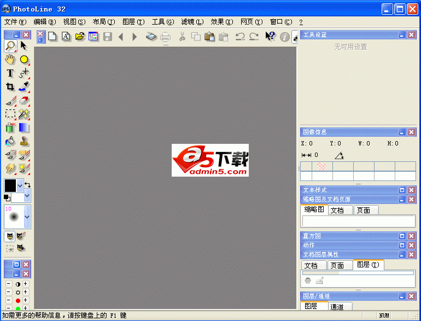
Task: Click the Open file folder icon
Action: [x=80, y=37]
